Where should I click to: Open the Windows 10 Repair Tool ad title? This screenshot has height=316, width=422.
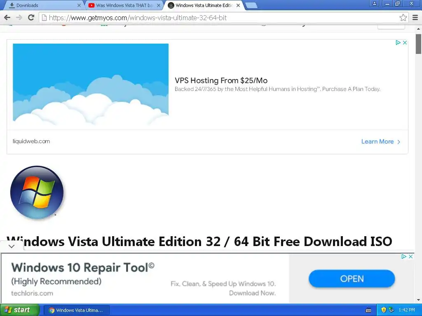tap(83, 267)
